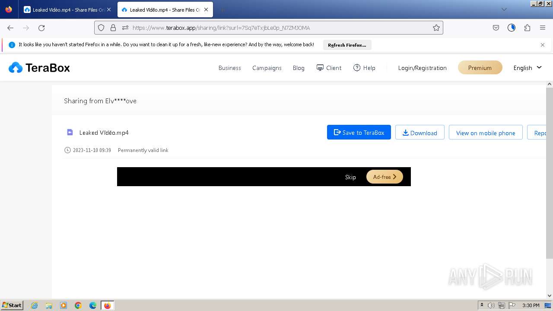Screen dimensions: 553x311
Task: Open Internet Explorer from the taskbar
Action: click(x=34, y=305)
